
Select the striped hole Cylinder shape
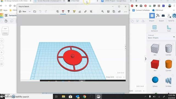pyautogui.click(x=168, y=50)
